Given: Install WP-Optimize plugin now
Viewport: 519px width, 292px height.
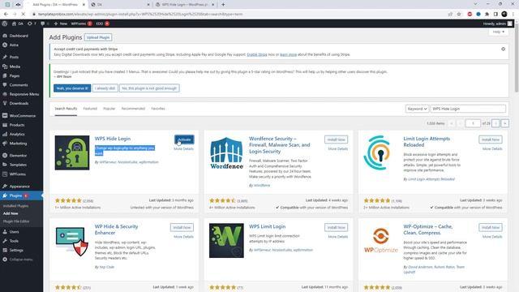Looking at the screenshot, I should [491, 227].
